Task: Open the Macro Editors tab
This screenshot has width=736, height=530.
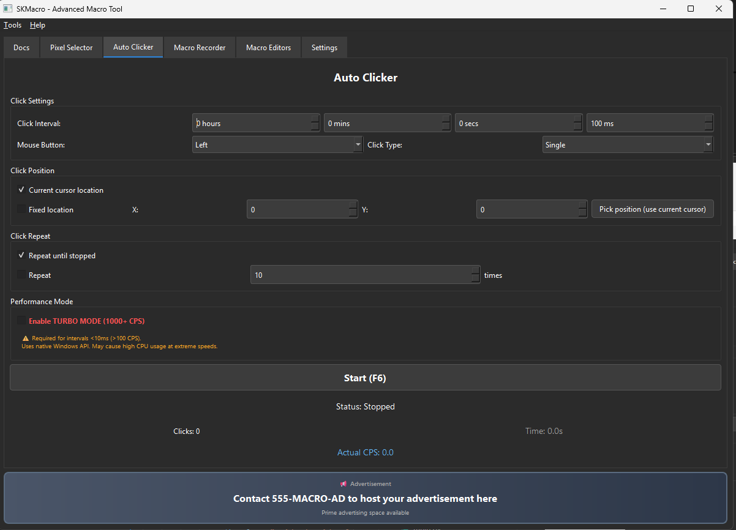Action: pos(268,48)
